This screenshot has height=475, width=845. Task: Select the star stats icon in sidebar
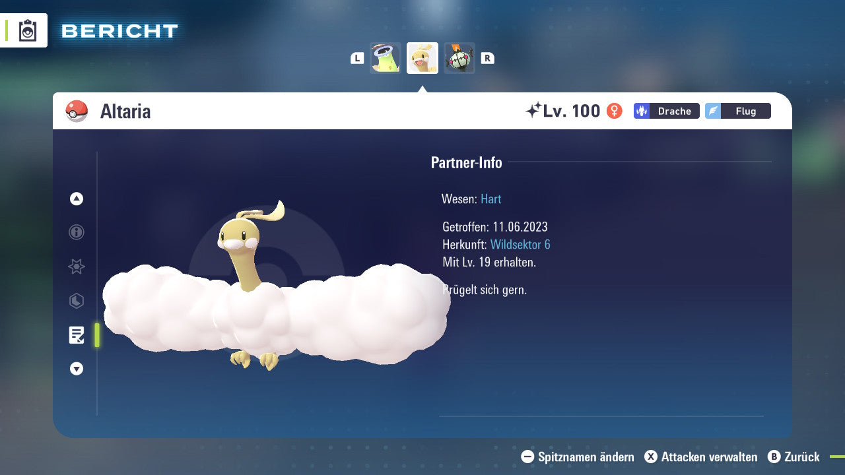[76, 267]
